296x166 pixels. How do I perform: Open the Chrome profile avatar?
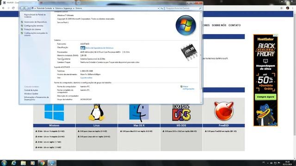288,8
